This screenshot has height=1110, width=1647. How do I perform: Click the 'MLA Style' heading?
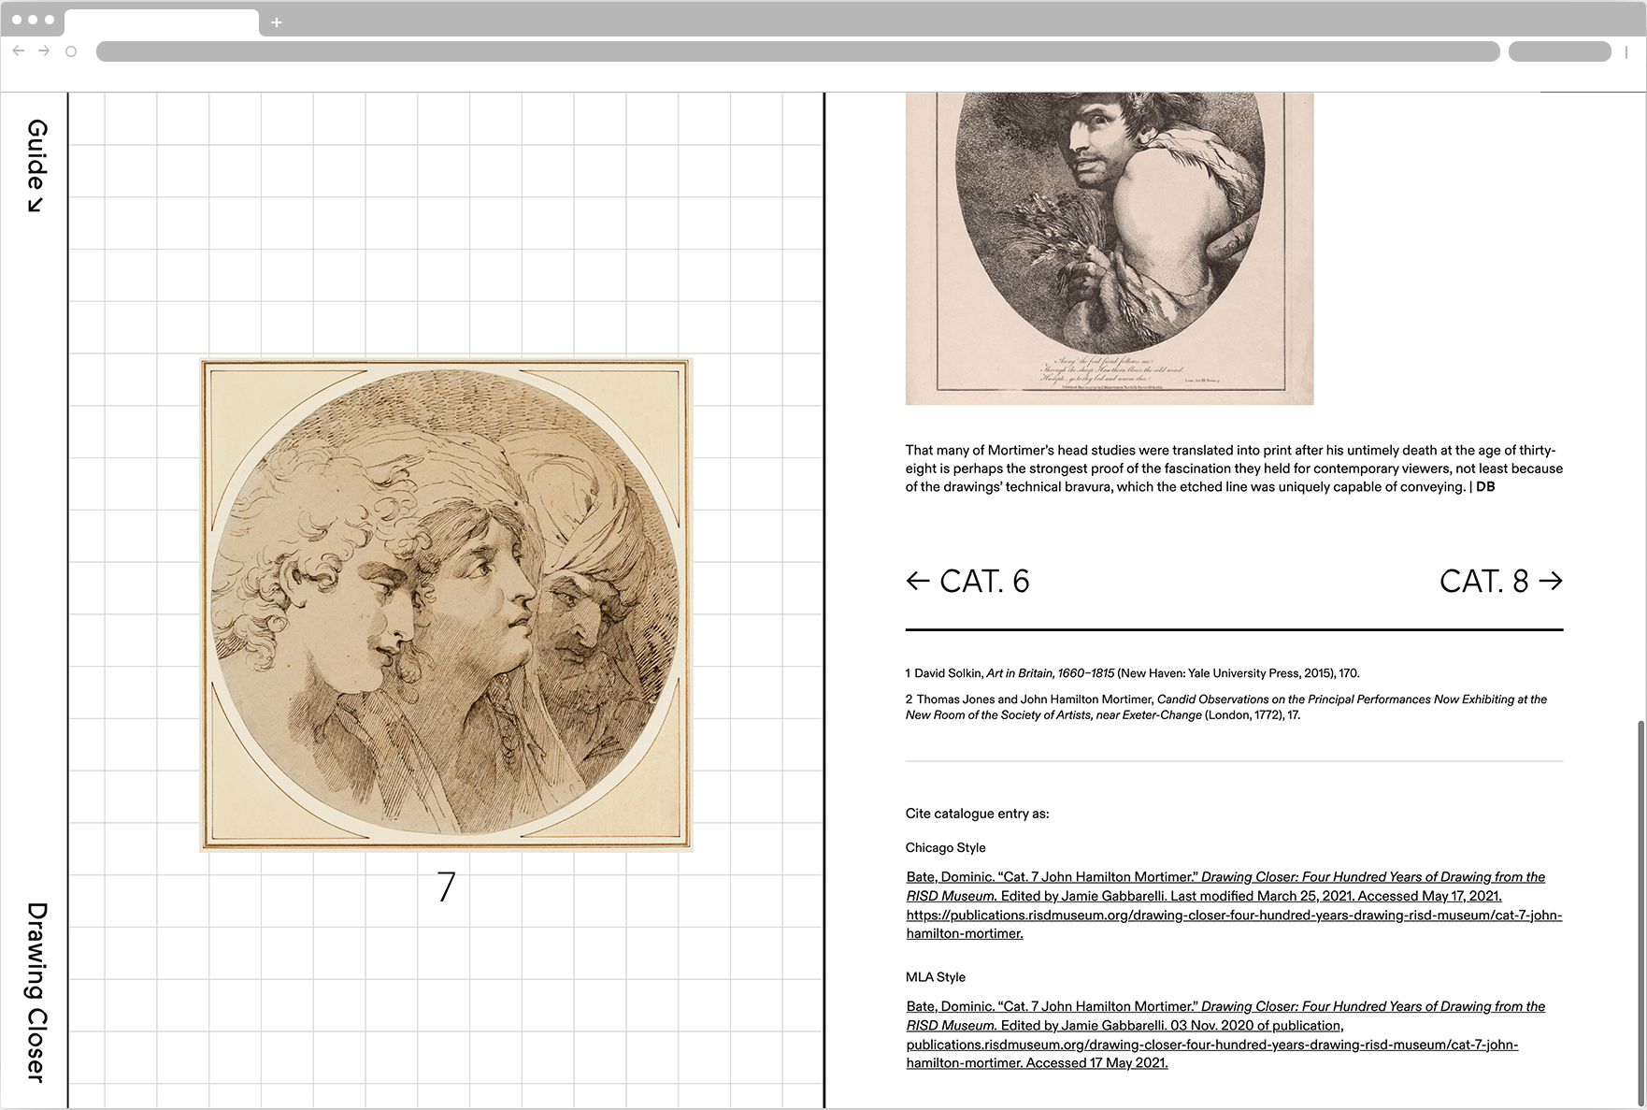(x=936, y=977)
